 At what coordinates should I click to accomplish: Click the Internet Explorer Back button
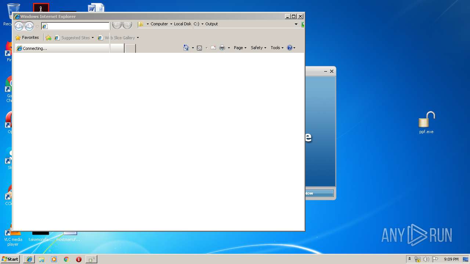pyautogui.click(x=19, y=26)
